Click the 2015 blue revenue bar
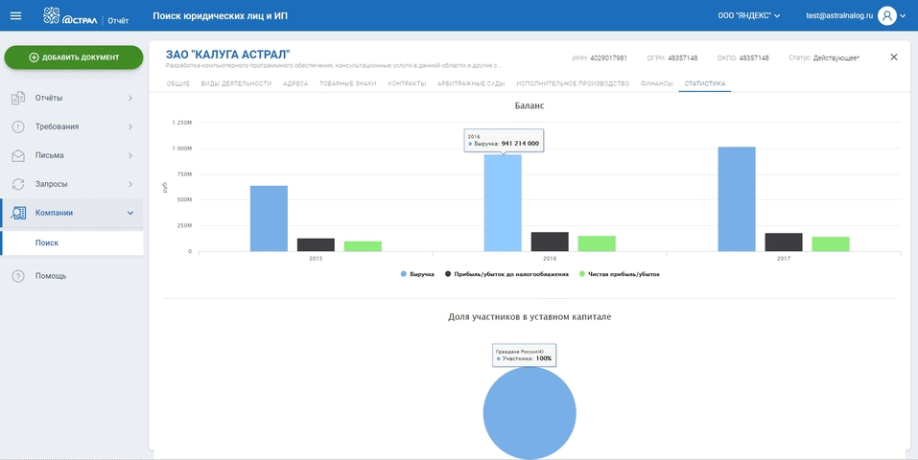The width and height of the screenshot is (918, 460). 269,218
